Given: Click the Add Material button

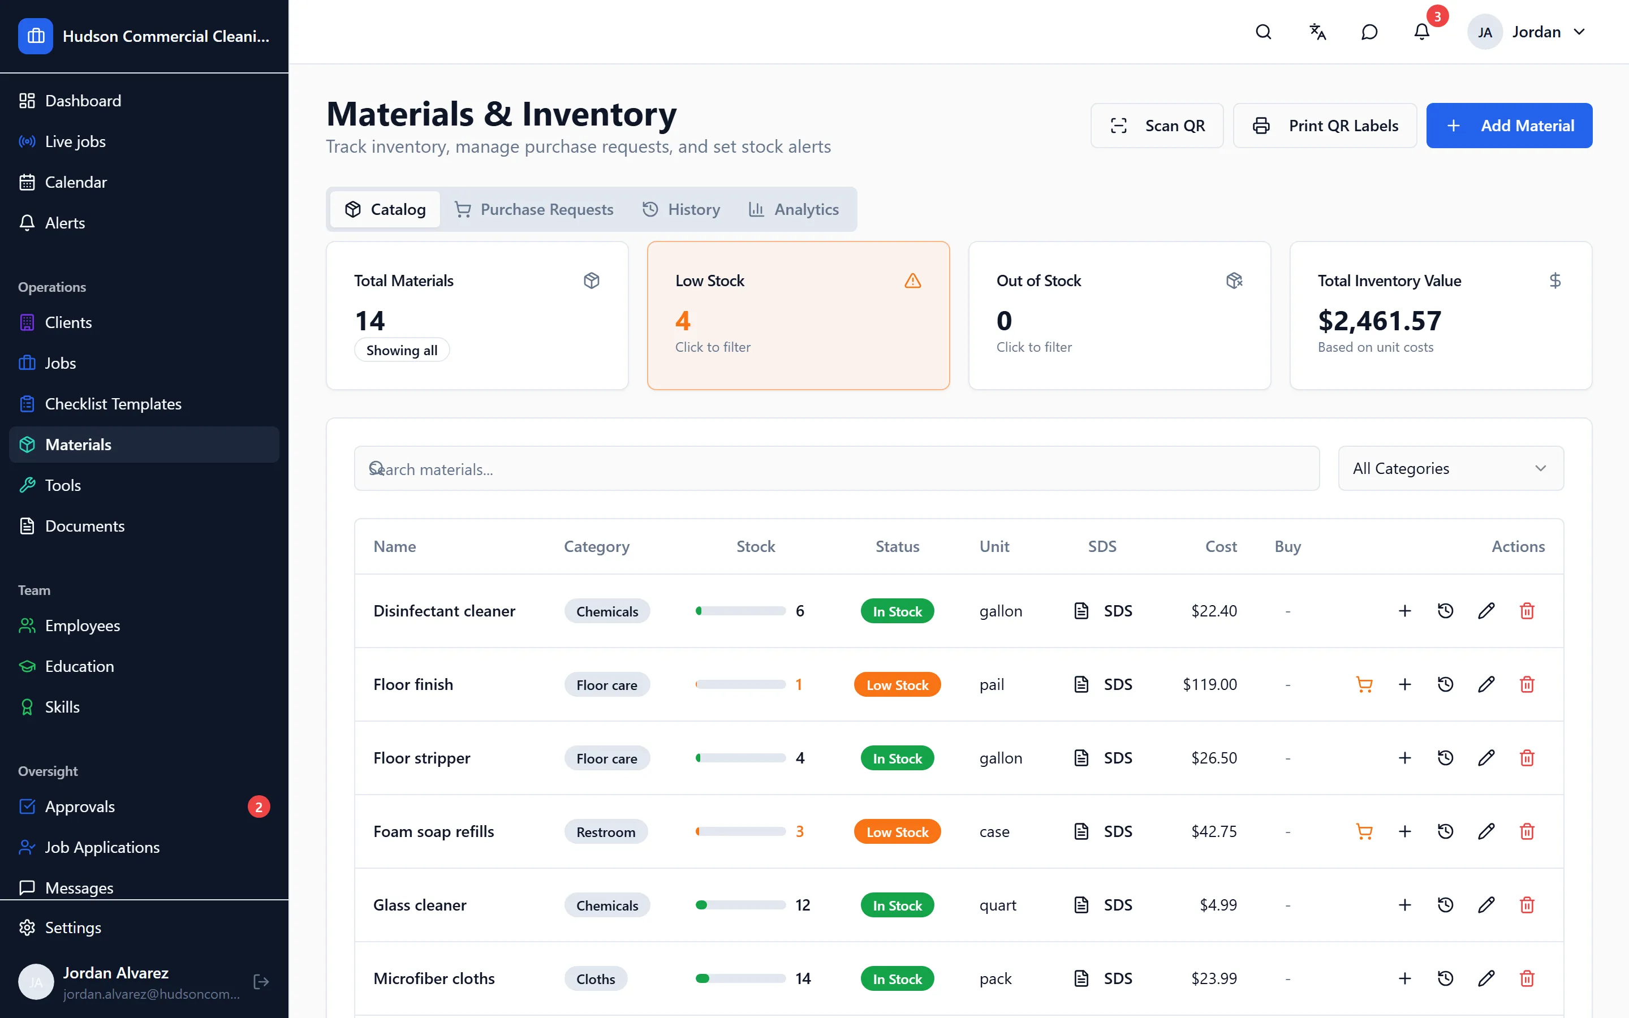Looking at the screenshot, I should pos(1509,126).
